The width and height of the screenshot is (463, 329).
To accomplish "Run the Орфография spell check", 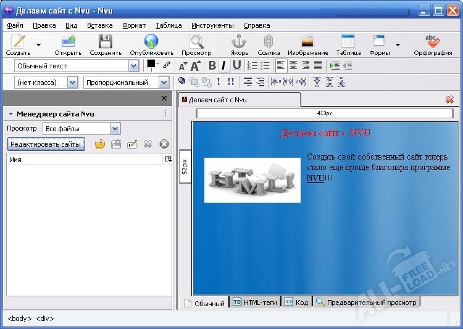I will pyautogui.click(x=433, y=42).
